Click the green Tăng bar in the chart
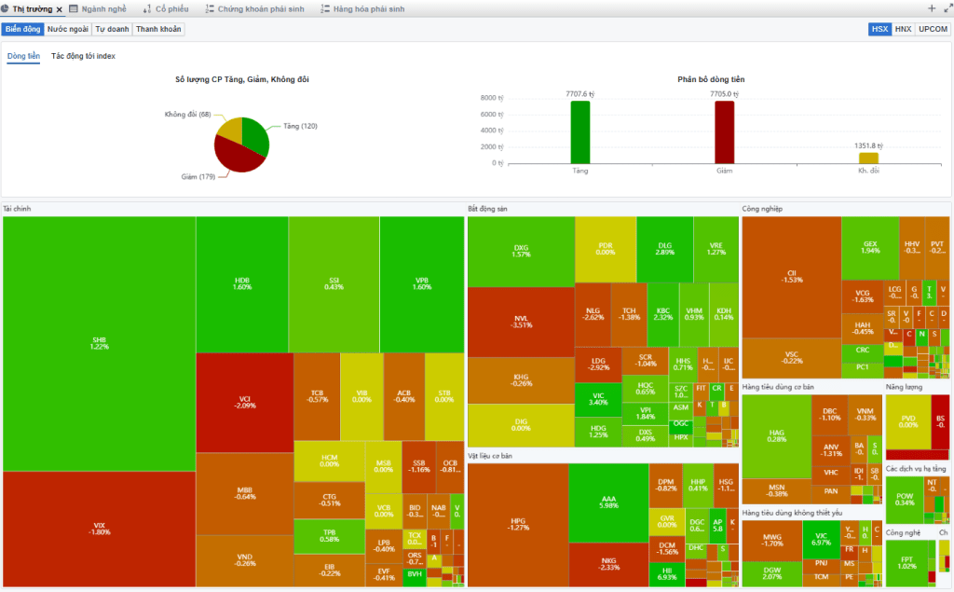 [580, 132]
